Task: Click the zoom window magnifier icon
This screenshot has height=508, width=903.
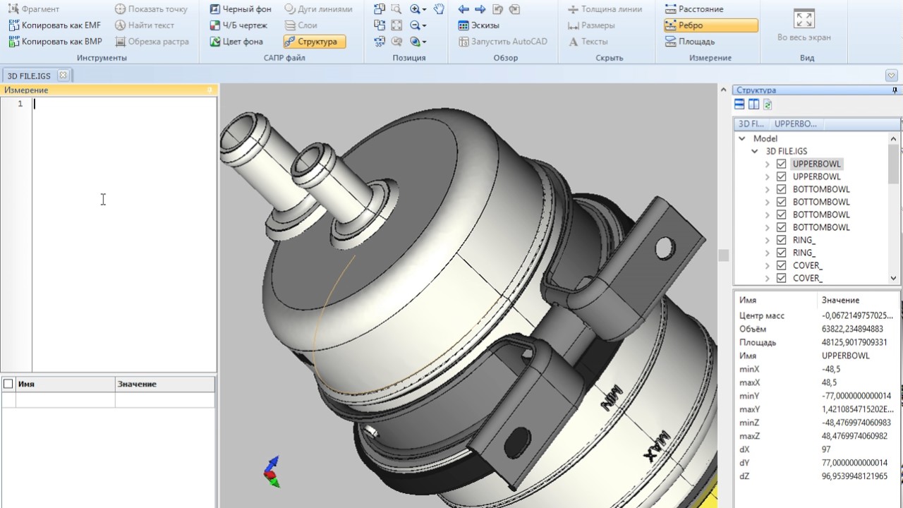Action: (x=396, y=9)
